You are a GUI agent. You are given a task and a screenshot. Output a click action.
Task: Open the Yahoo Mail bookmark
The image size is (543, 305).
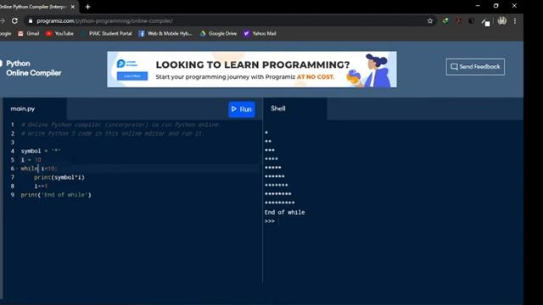pyautogui.click(x=260, y=34)
